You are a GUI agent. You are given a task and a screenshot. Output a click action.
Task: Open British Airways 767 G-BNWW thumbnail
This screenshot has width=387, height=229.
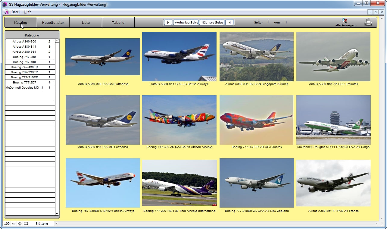103,183
